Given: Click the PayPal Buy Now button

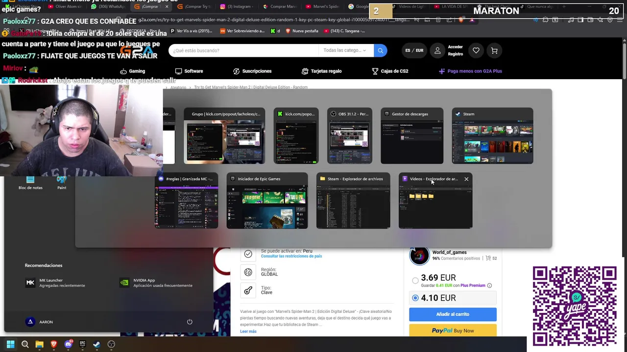Looking at the screenshot, I should click(x=453, y=330).
